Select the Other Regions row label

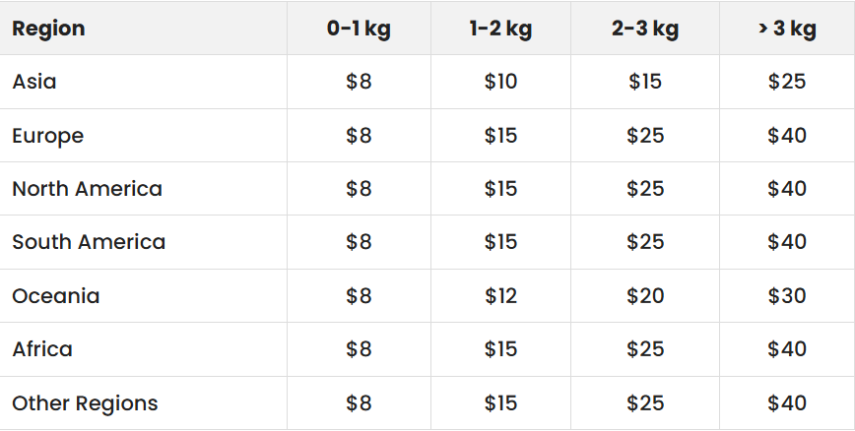click(x=85, y=403)
